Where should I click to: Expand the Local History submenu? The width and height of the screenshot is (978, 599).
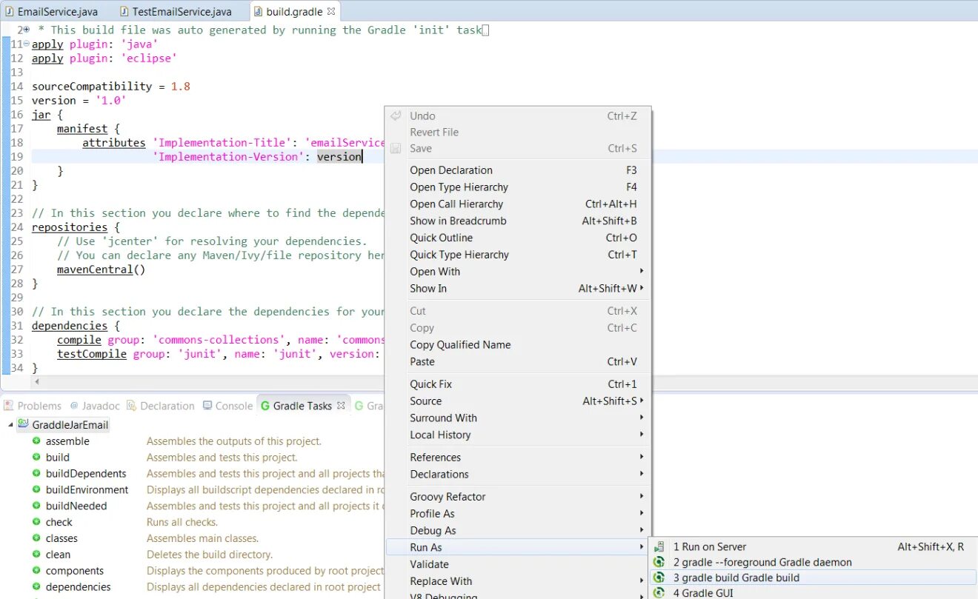pos(518,435)
